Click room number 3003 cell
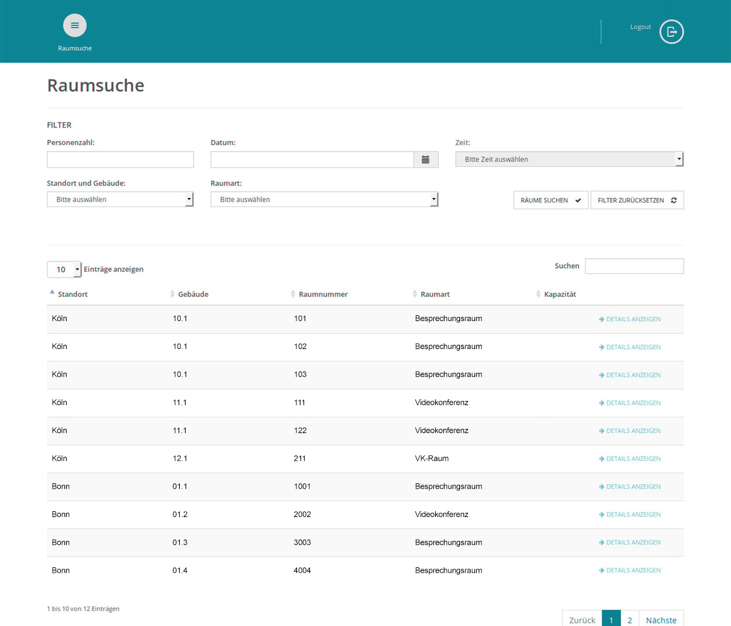 pyautogui.click(x=302, y=543)
